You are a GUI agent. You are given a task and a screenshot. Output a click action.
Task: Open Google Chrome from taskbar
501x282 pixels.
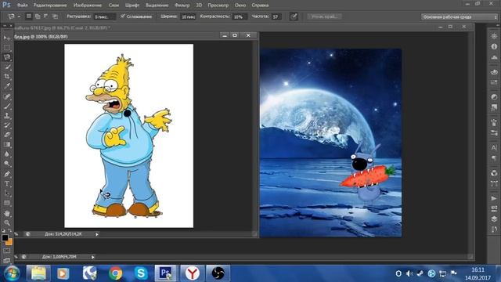pyautogui.click(x=115, y=273)
